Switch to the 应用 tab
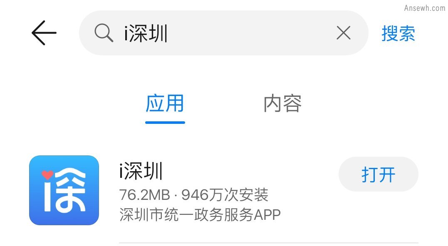 click(165, 103)
